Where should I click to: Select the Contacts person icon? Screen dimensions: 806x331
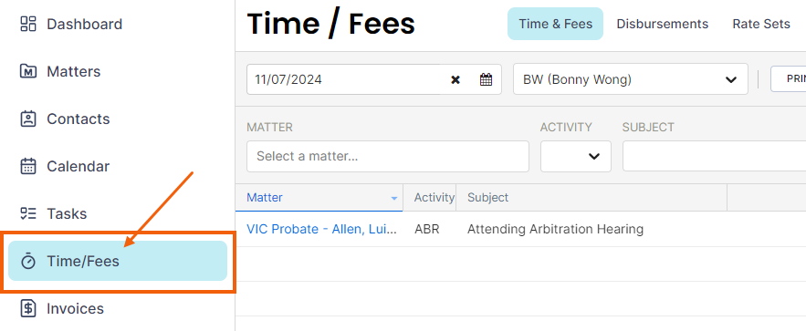(x=27, y=119)
